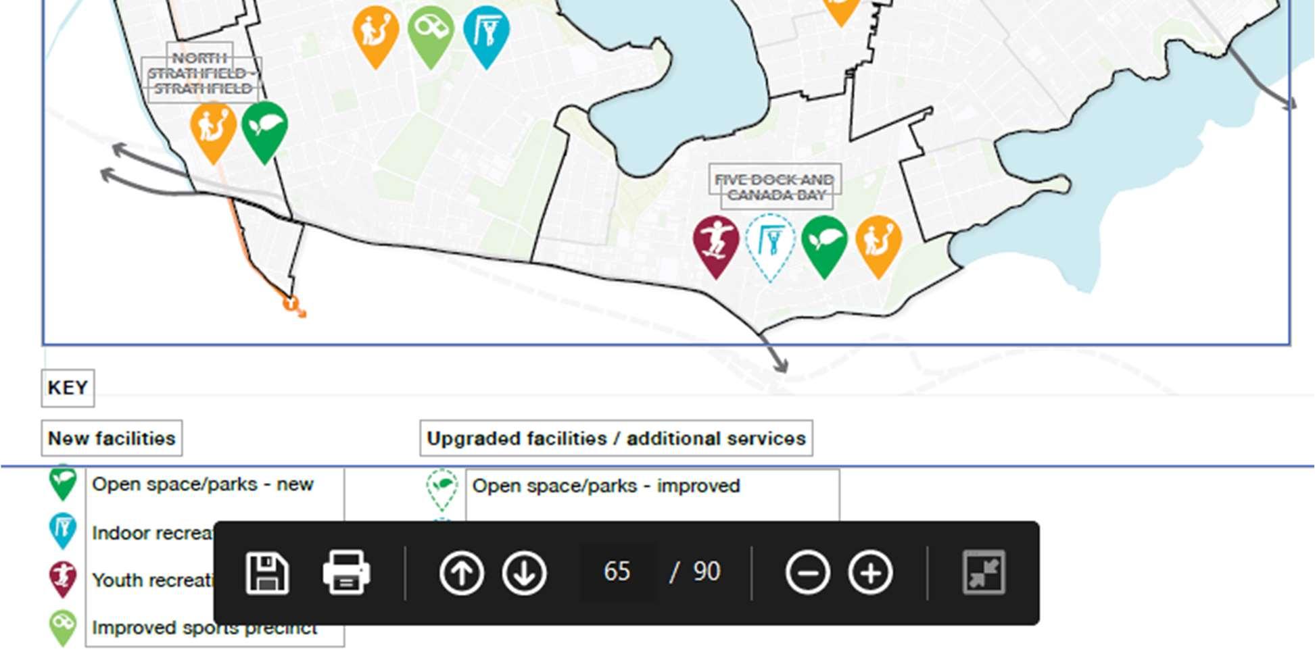
Task: Click blue indoor recreation pin at top
Action: tap(486, 36)
